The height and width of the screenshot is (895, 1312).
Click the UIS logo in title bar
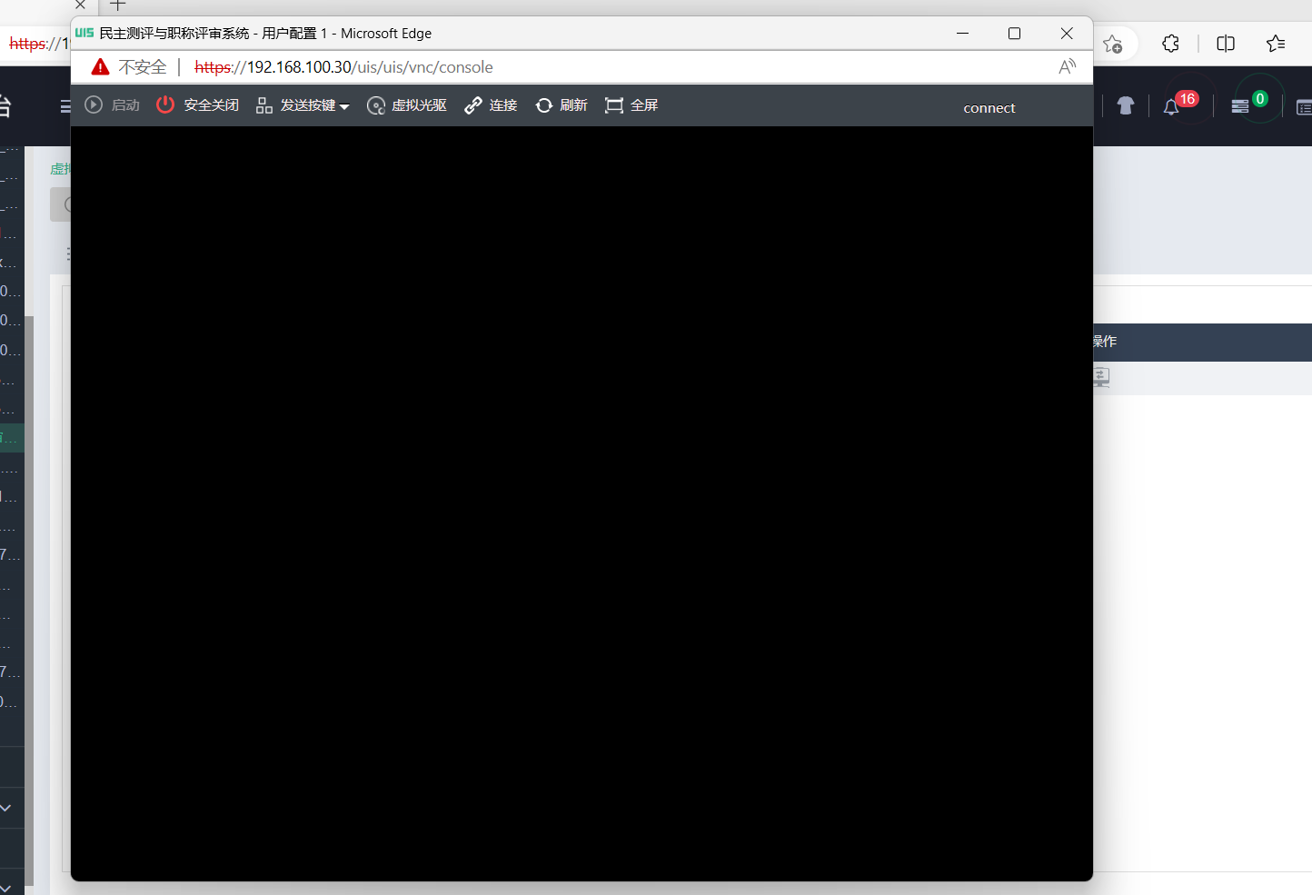84,33
